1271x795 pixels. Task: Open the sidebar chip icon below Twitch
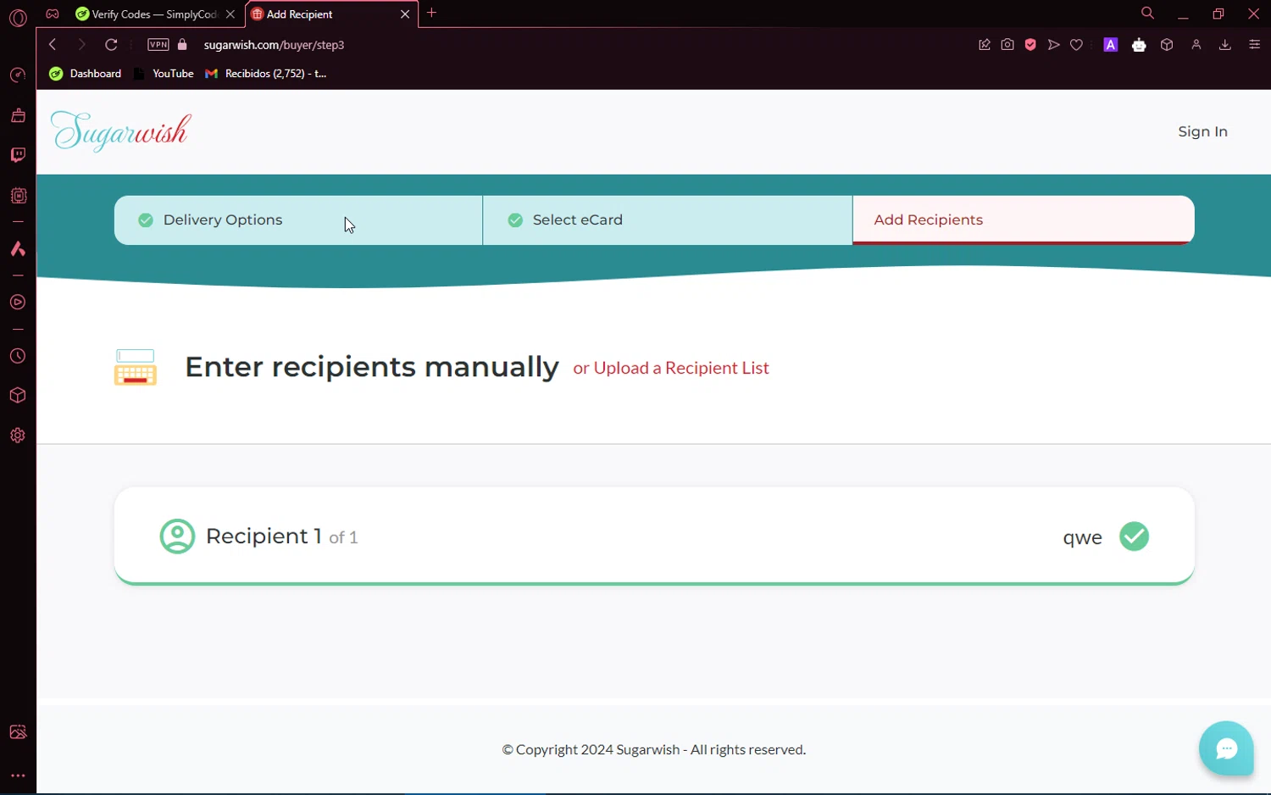[x=18, y=196]
